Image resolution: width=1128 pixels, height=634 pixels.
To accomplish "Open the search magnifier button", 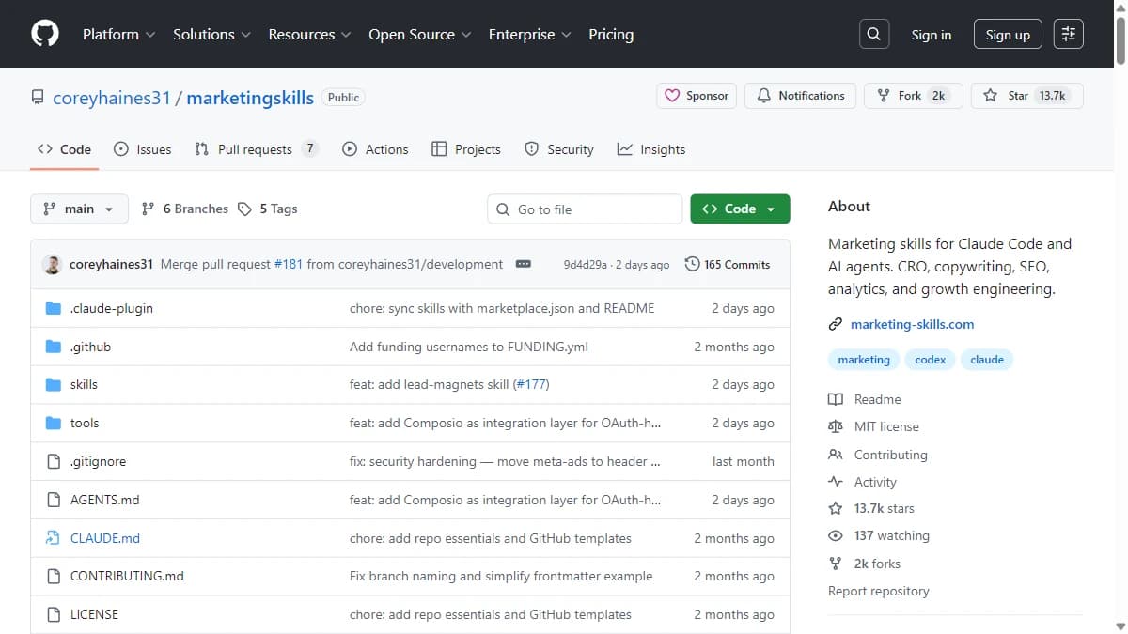I will click(x=874, y=34).
